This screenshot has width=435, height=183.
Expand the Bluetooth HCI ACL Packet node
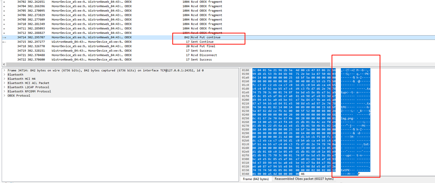tap(4, 83)
